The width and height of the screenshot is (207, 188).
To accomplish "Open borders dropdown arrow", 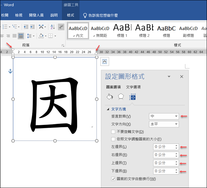I will pyautogui.click(x=55, y=36).
